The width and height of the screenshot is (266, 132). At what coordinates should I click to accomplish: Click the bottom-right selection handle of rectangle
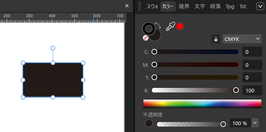coord(83,97)
